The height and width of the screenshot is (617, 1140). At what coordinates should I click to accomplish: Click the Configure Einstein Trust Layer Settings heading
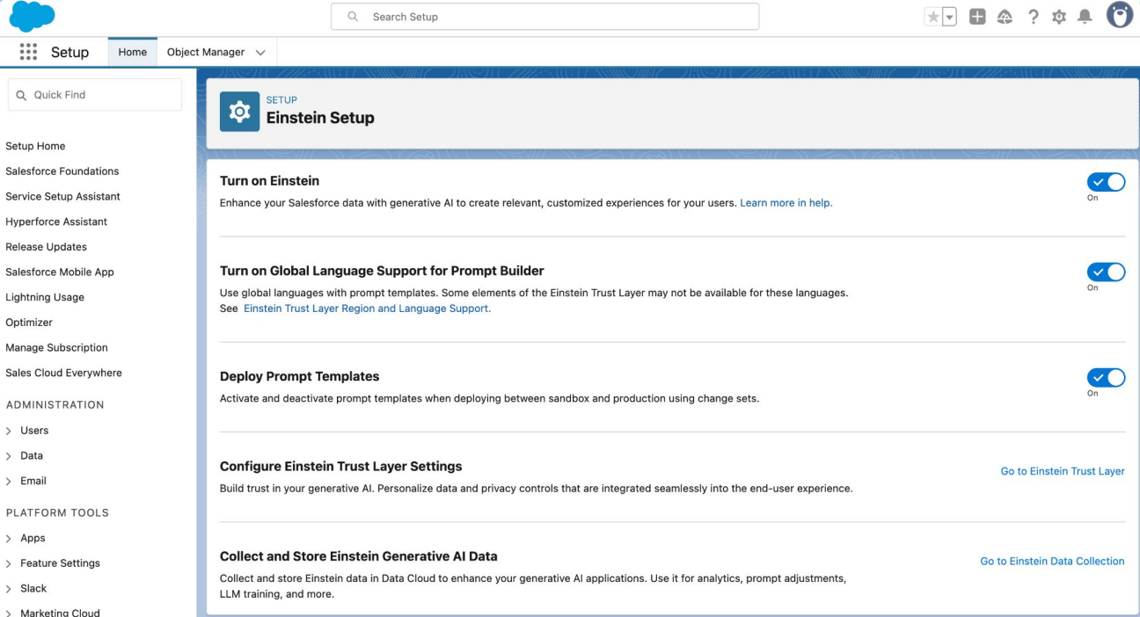click(x=340, y=466)
